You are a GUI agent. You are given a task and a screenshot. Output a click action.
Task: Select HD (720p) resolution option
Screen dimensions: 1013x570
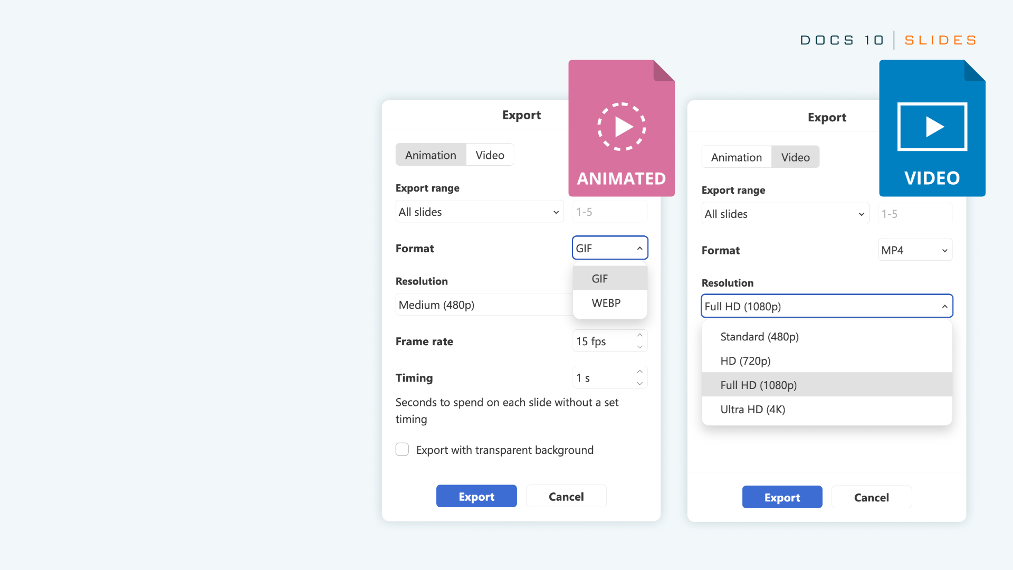[x=827, y=360]
